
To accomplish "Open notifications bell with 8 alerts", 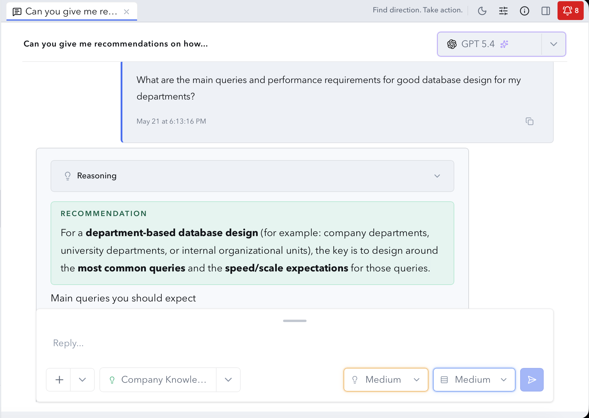I will pyautogui.click(x=570, y=11).
